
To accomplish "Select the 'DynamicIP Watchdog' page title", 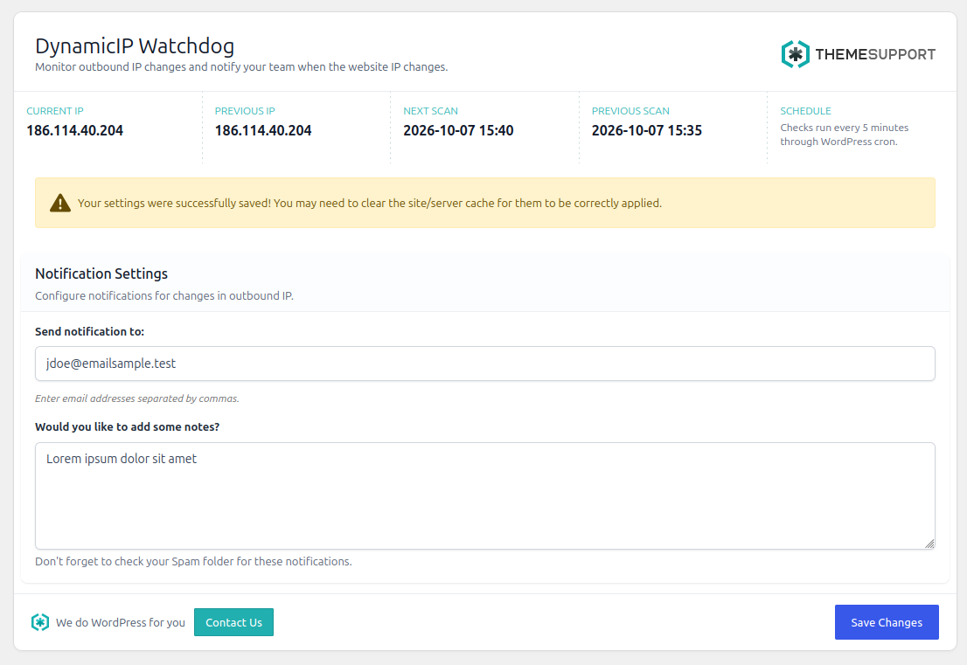I will (135, 46).
